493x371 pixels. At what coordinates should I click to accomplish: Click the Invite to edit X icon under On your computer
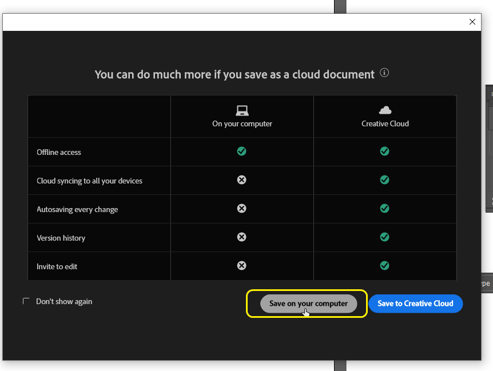pyautogui.click(x=241, y=265)
